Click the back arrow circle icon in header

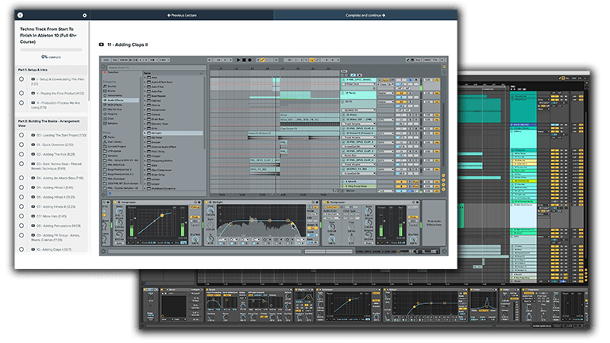click(20, 15)
